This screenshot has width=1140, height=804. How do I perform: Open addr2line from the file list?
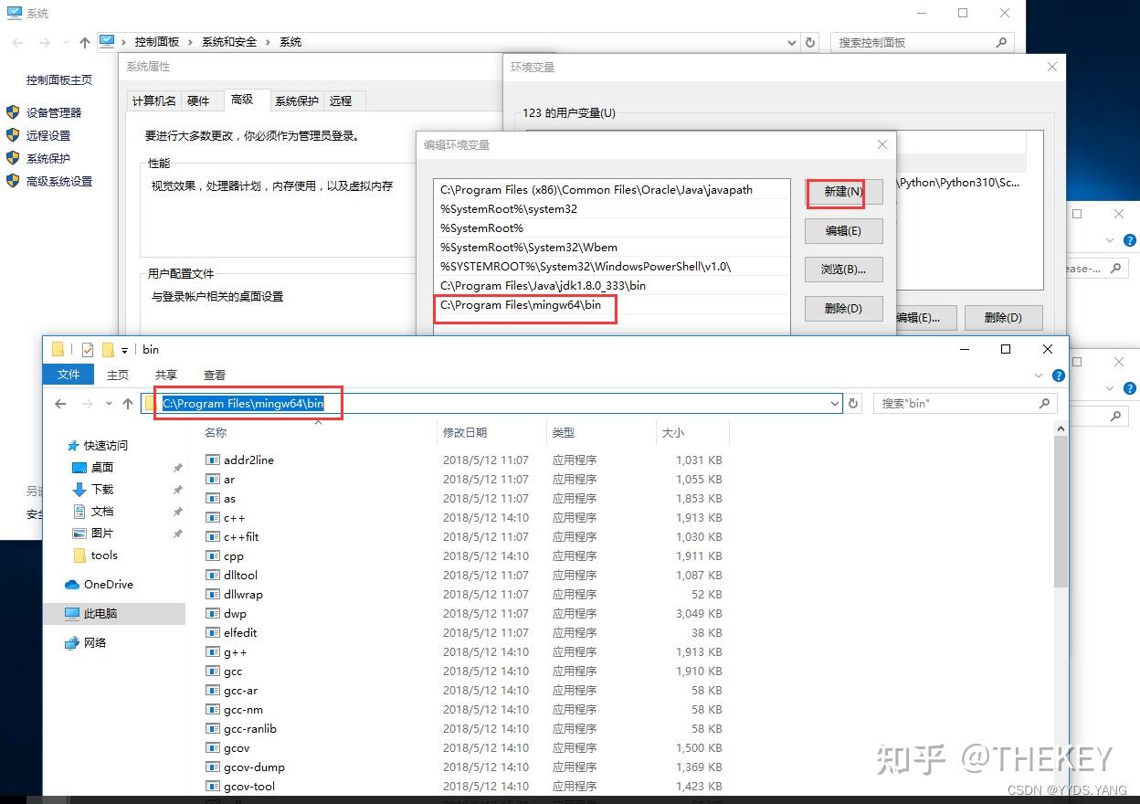point(247,460)
